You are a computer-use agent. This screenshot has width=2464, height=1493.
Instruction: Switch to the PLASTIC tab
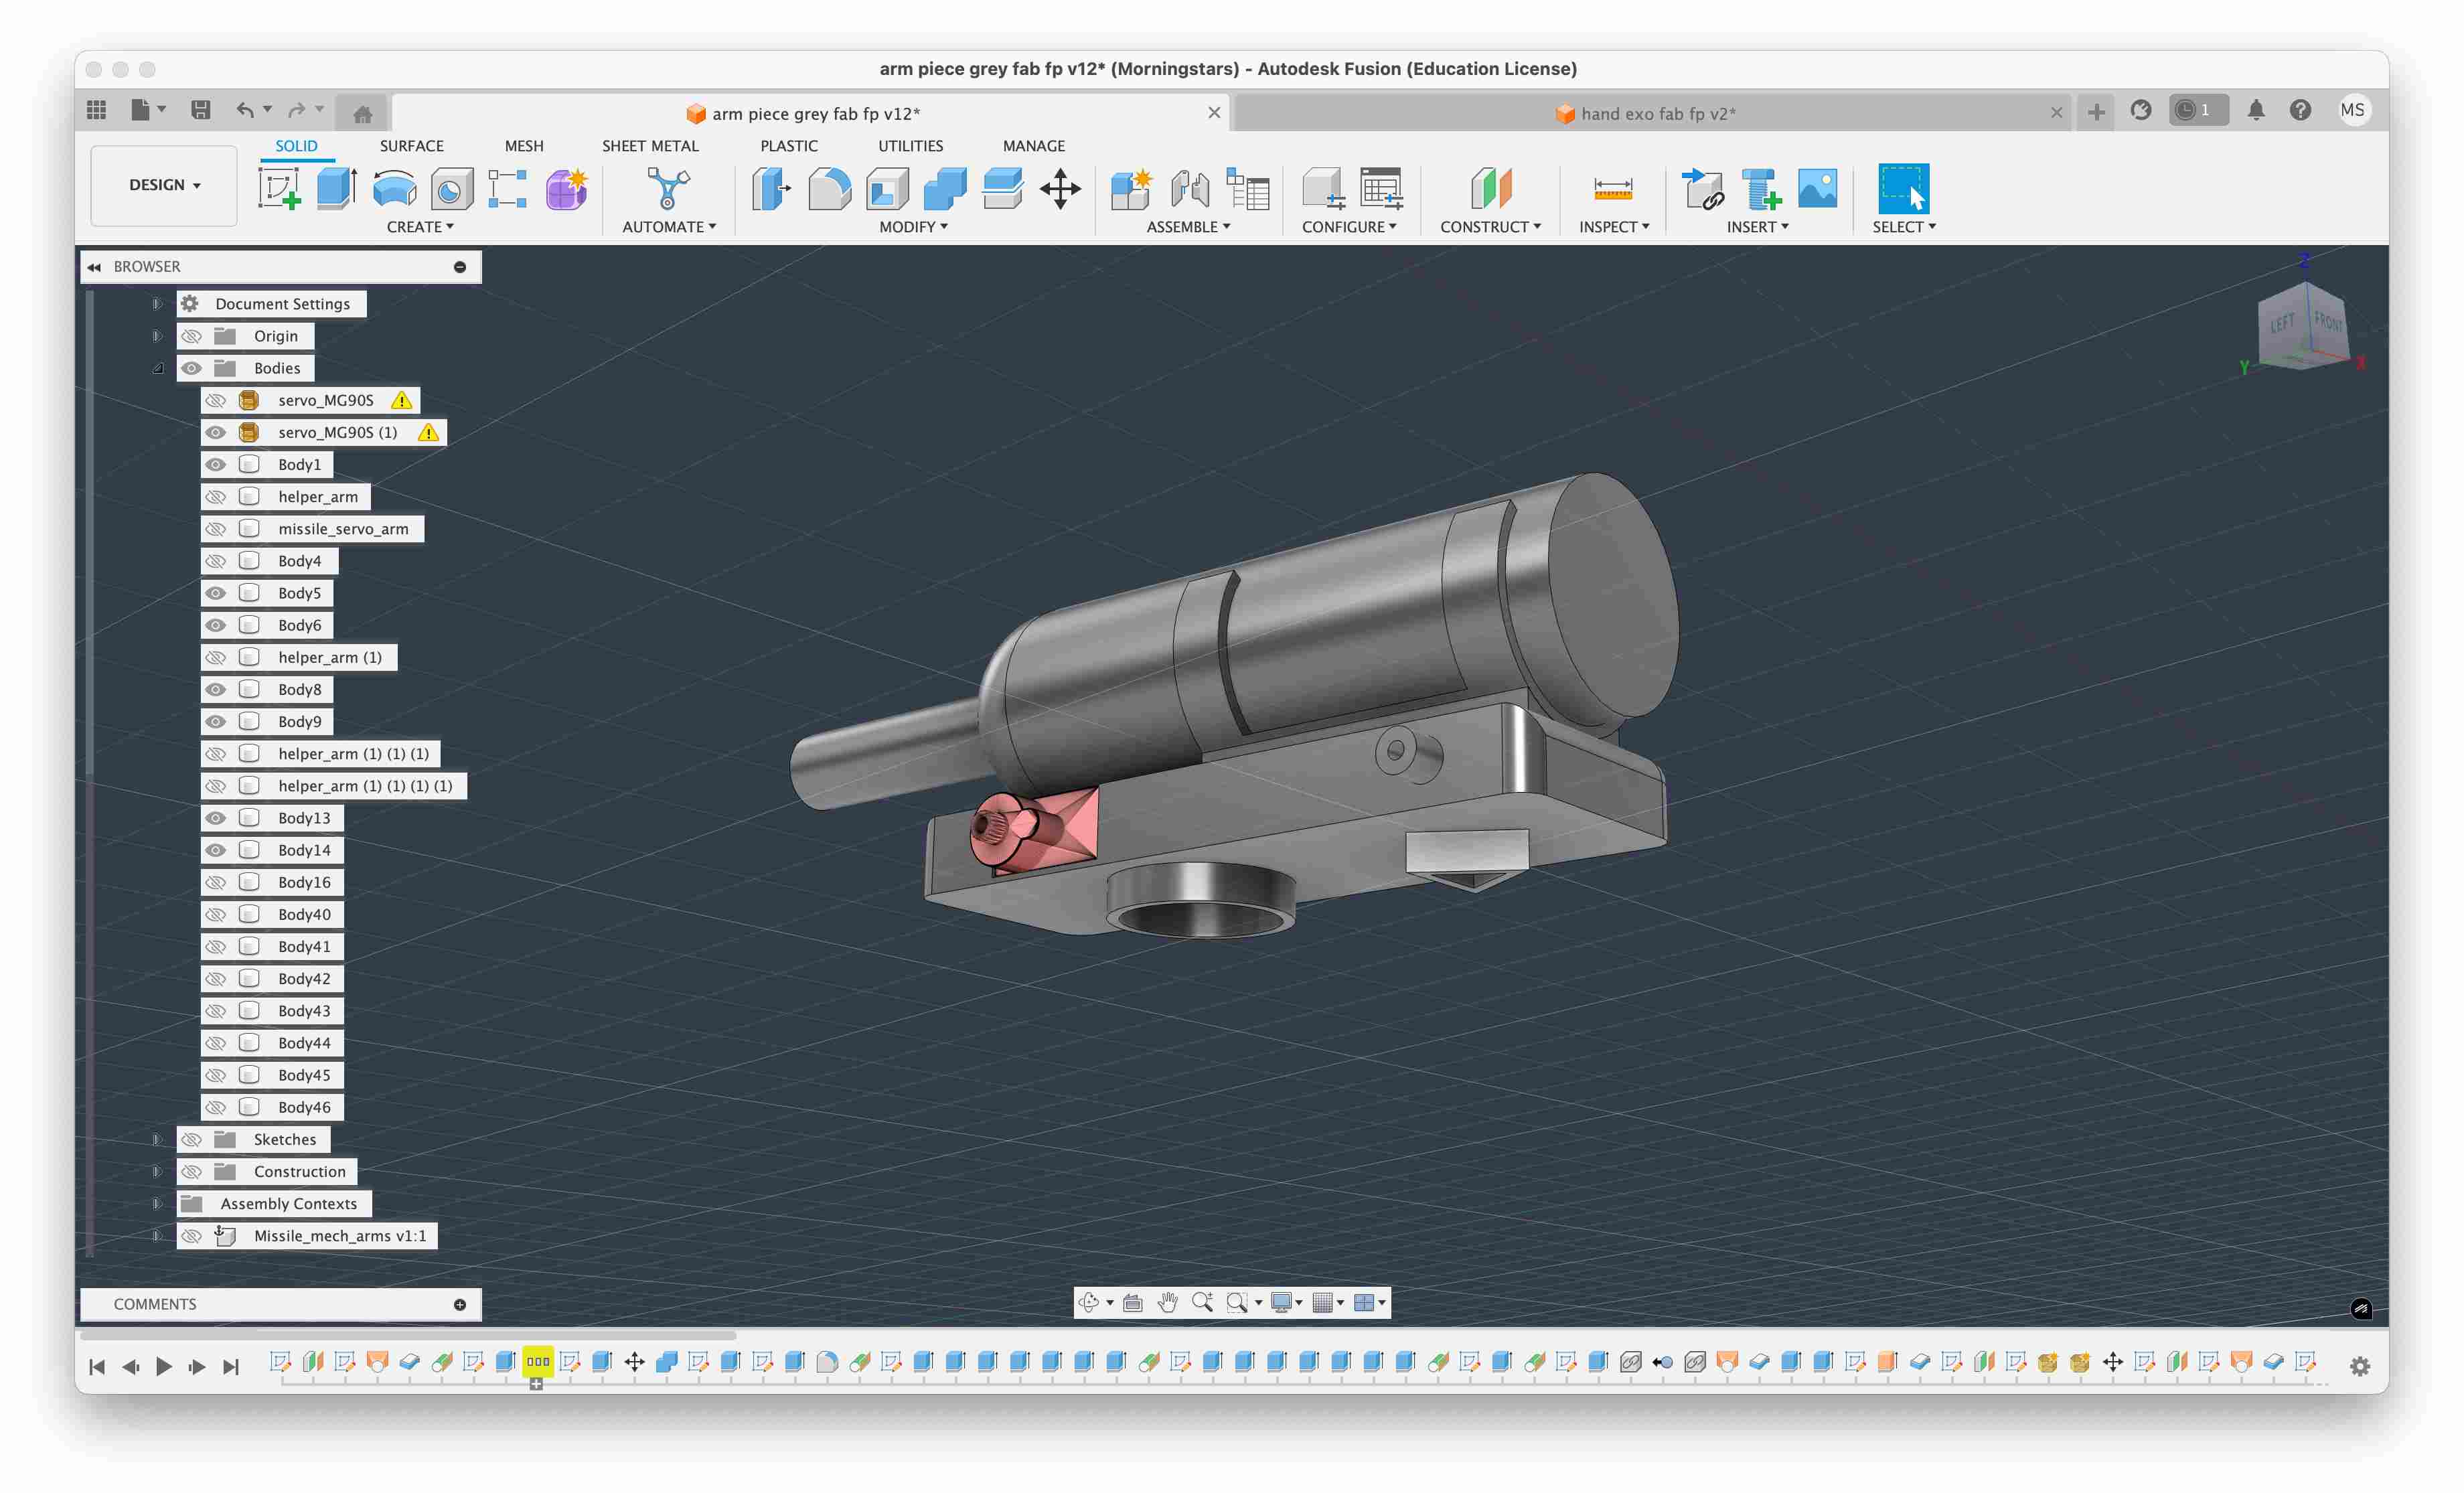click(789, 146)
